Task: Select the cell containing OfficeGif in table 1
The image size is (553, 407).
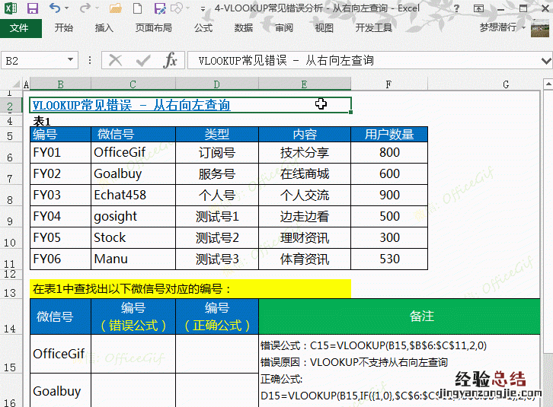Action: pos(133,152)
